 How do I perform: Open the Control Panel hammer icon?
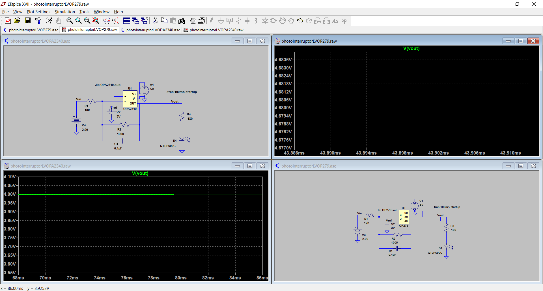coord(38,21)
